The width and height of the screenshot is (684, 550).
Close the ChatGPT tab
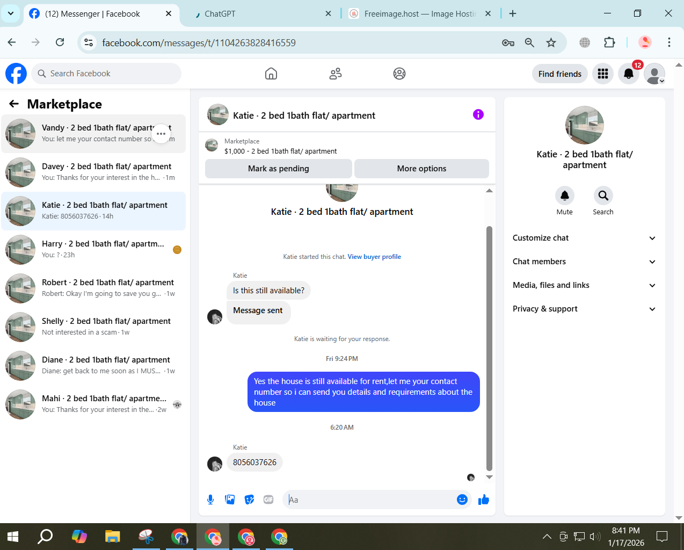329,14
